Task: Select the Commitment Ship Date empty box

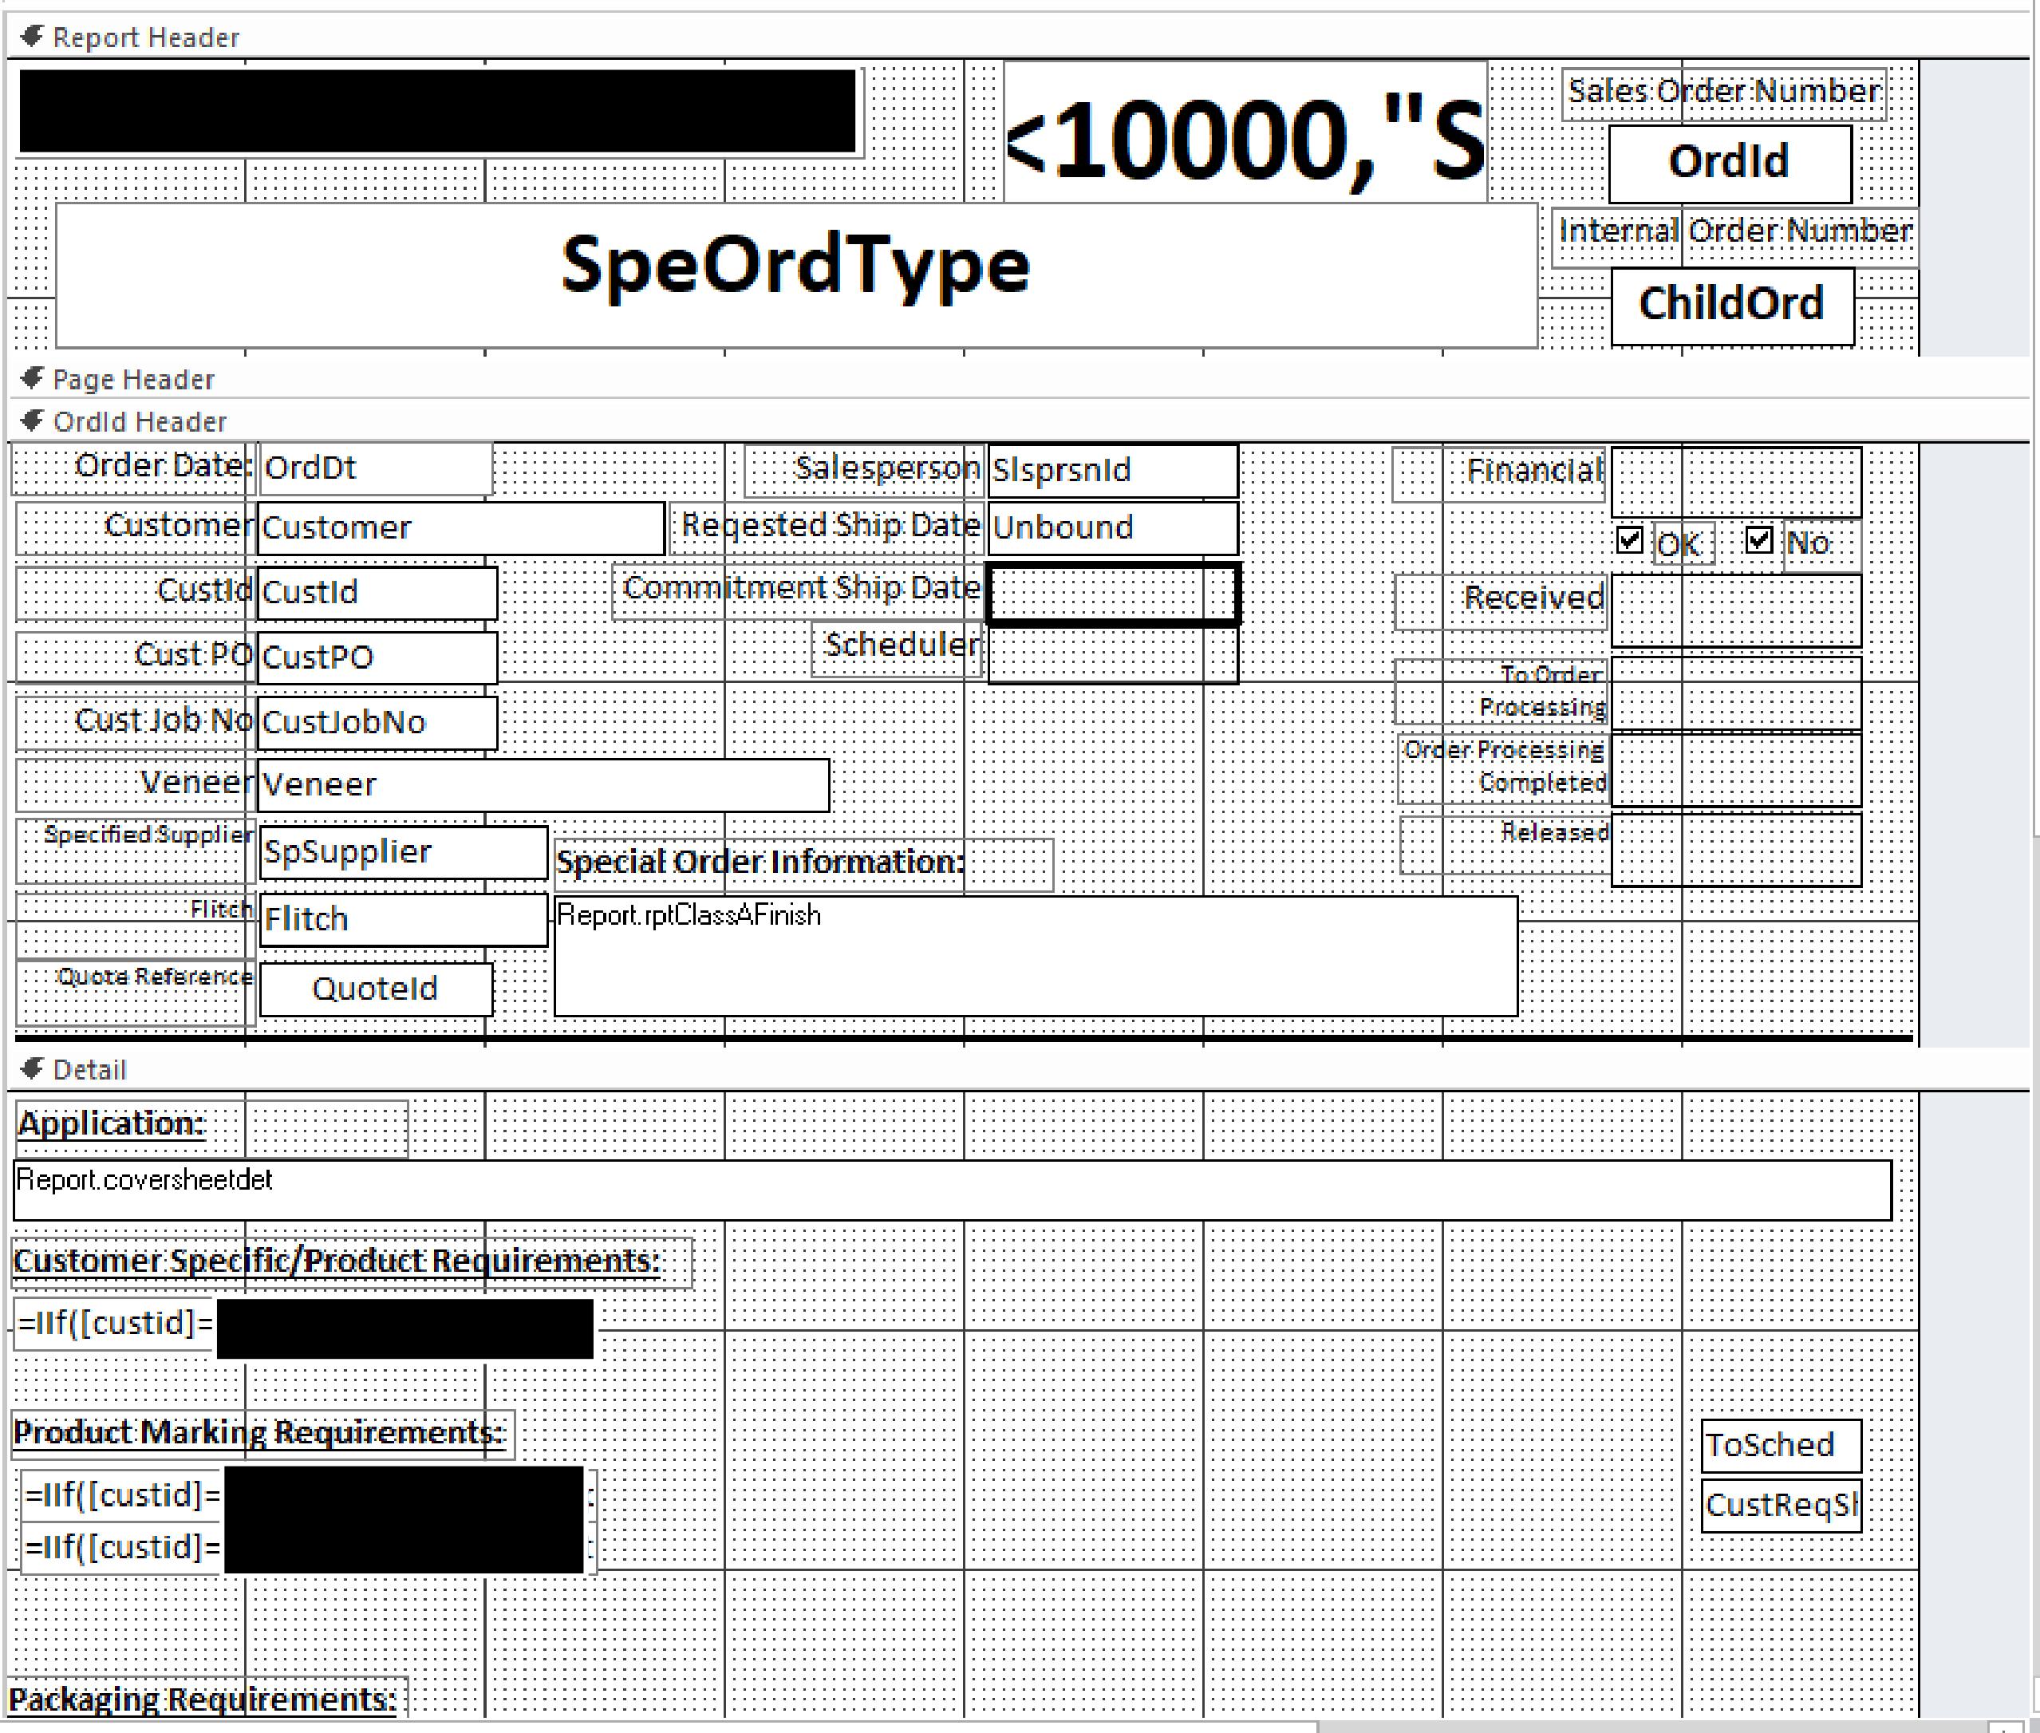Action: tap(1112, 594)
